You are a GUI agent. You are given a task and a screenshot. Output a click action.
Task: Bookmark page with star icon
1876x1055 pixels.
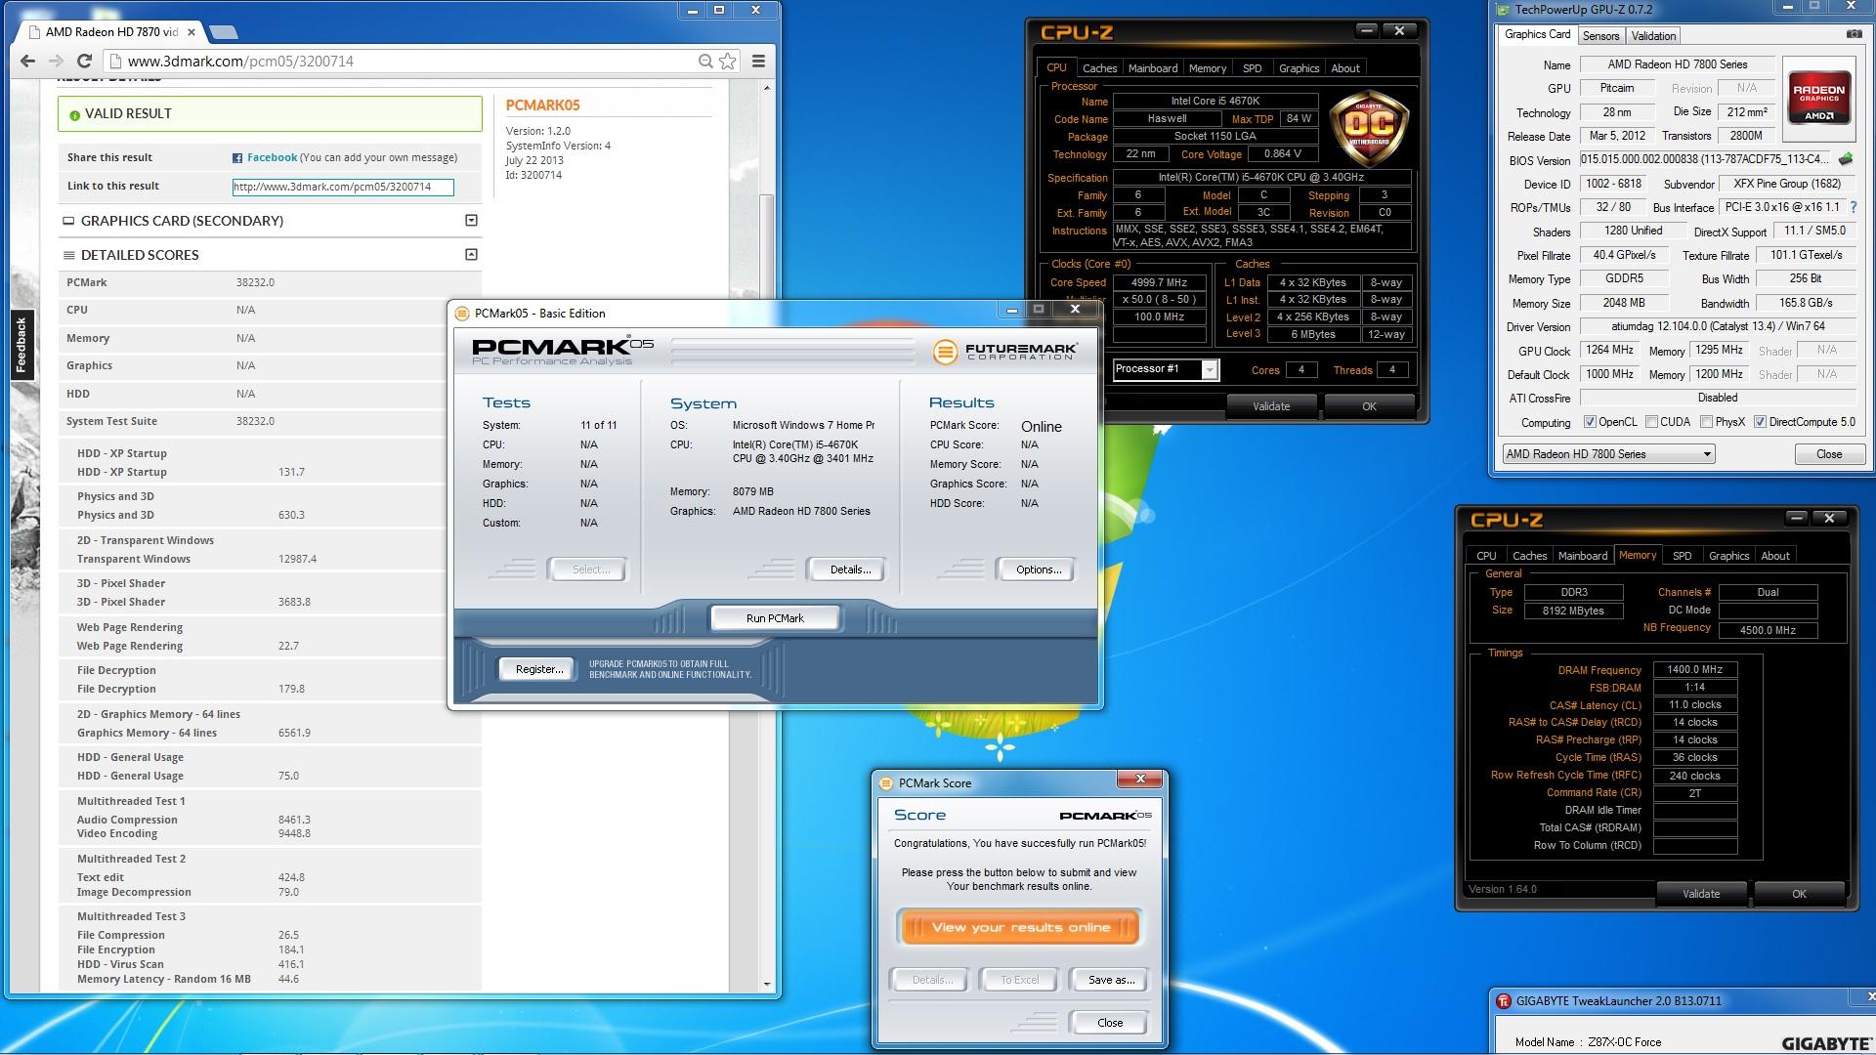tap(728, 61)
